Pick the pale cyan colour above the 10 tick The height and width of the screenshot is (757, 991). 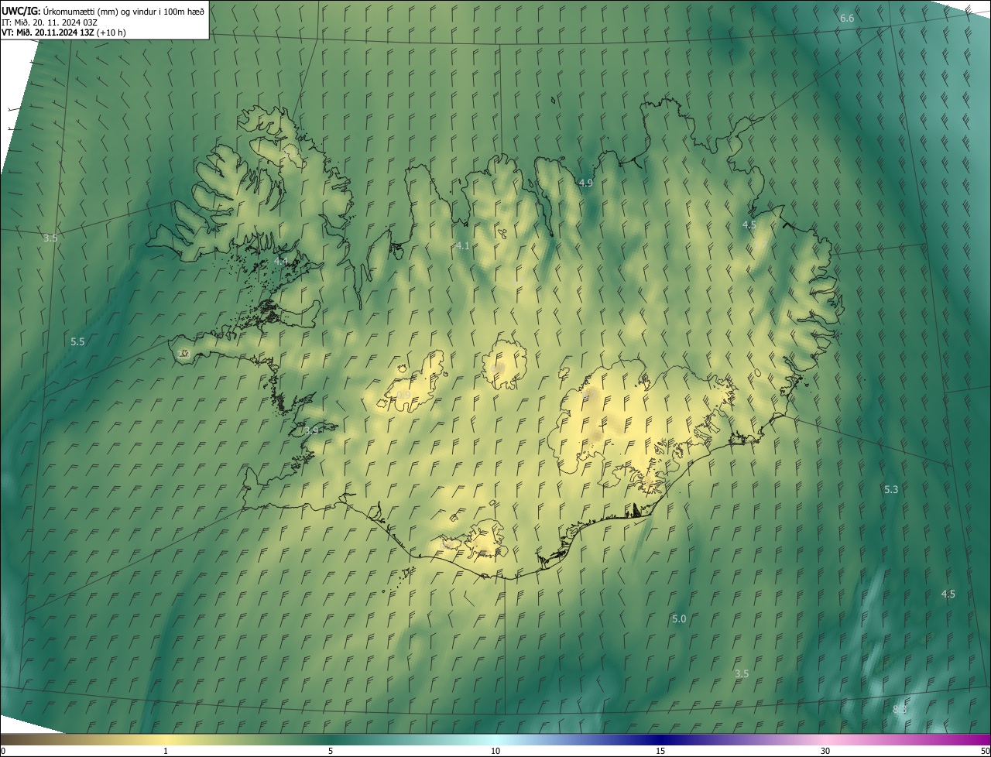point(495,739)
